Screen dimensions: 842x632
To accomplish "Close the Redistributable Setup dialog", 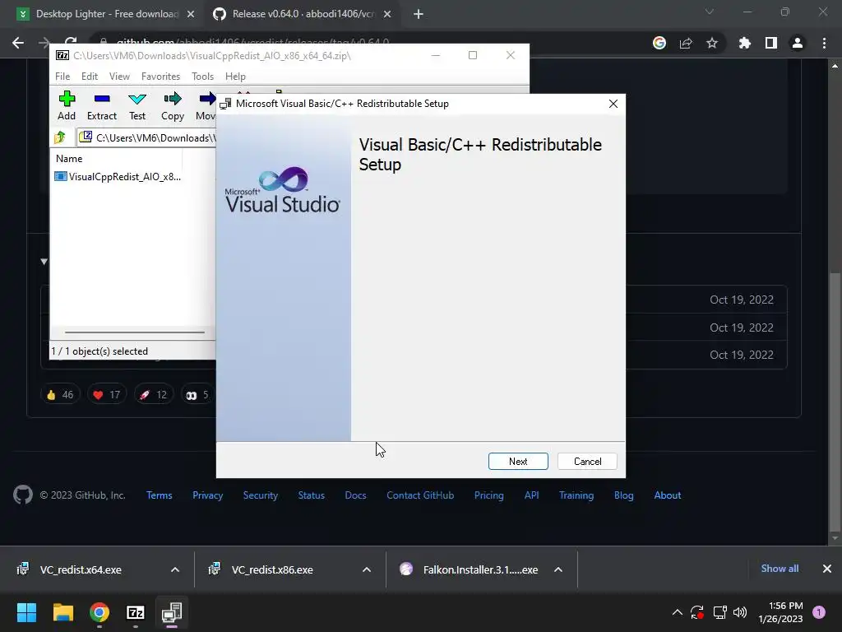I will (613, 104).
